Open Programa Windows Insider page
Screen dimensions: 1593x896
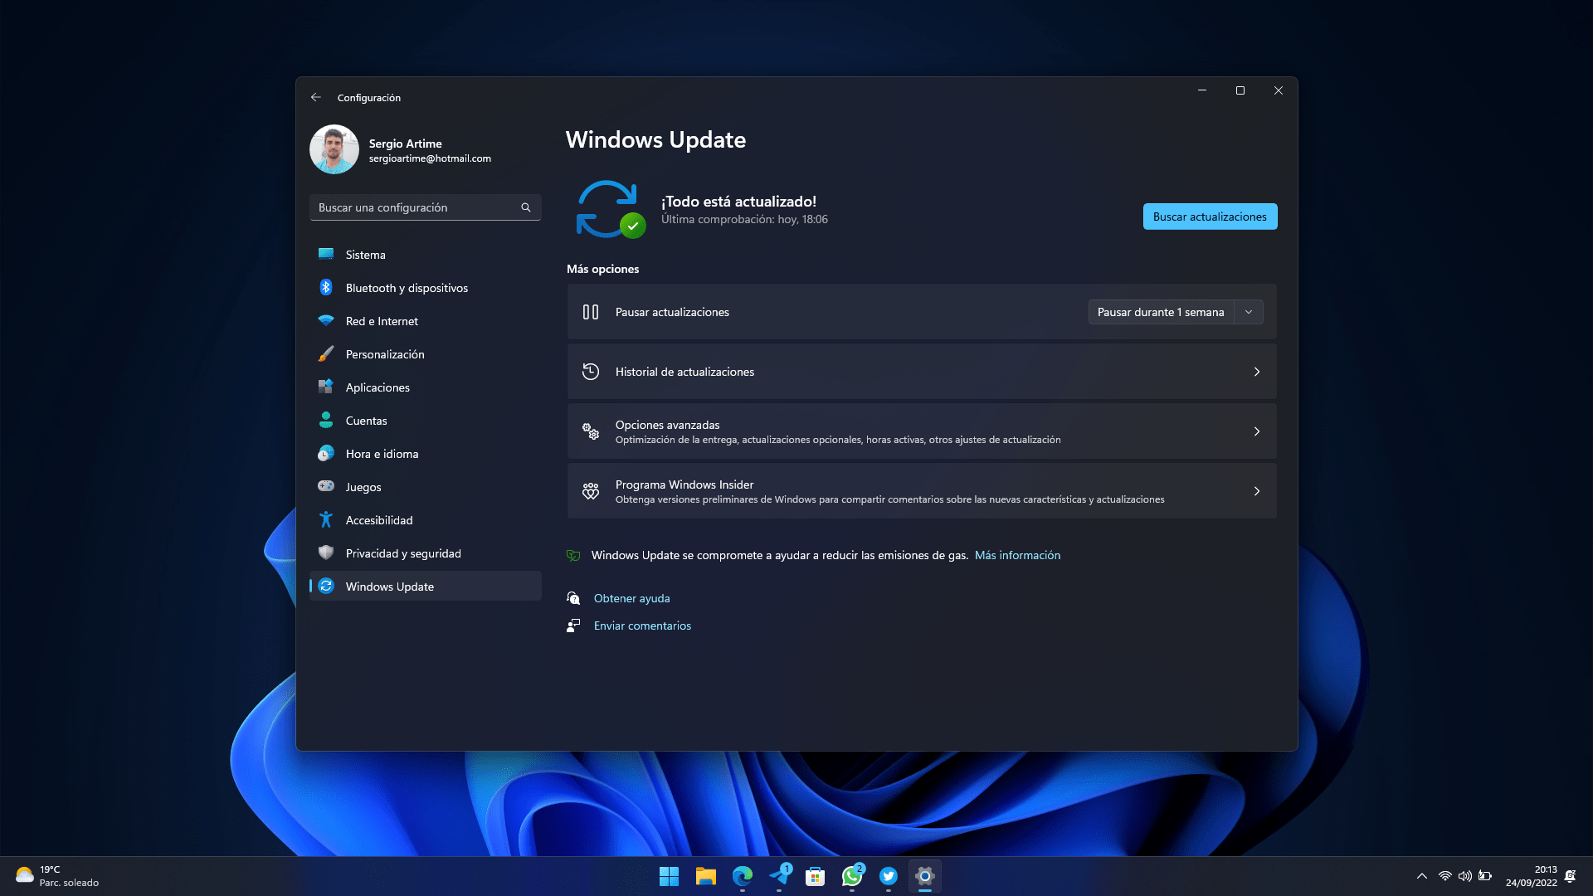[921, 491]
